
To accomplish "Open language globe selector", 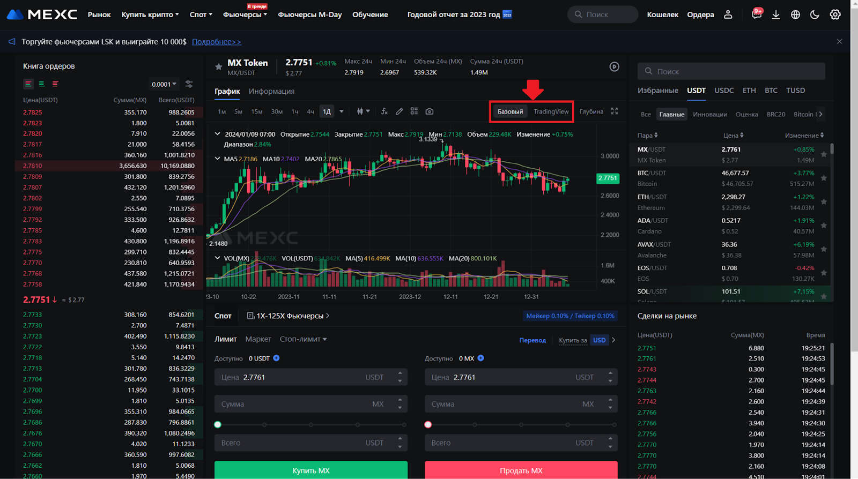I will pos(795,14).
